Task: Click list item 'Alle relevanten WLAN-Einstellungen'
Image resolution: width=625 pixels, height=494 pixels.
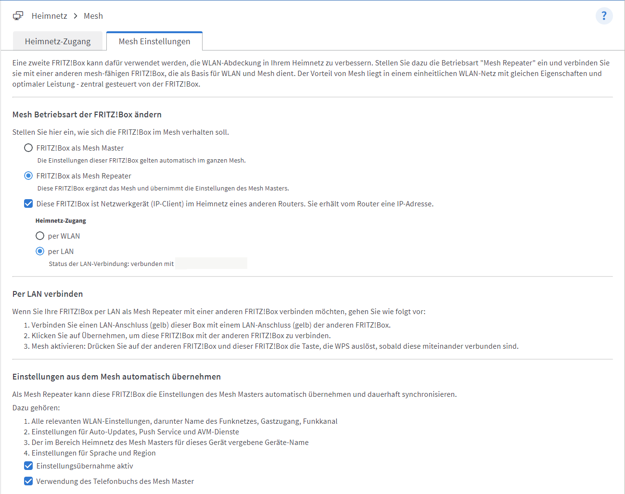Action: (185, 421)
